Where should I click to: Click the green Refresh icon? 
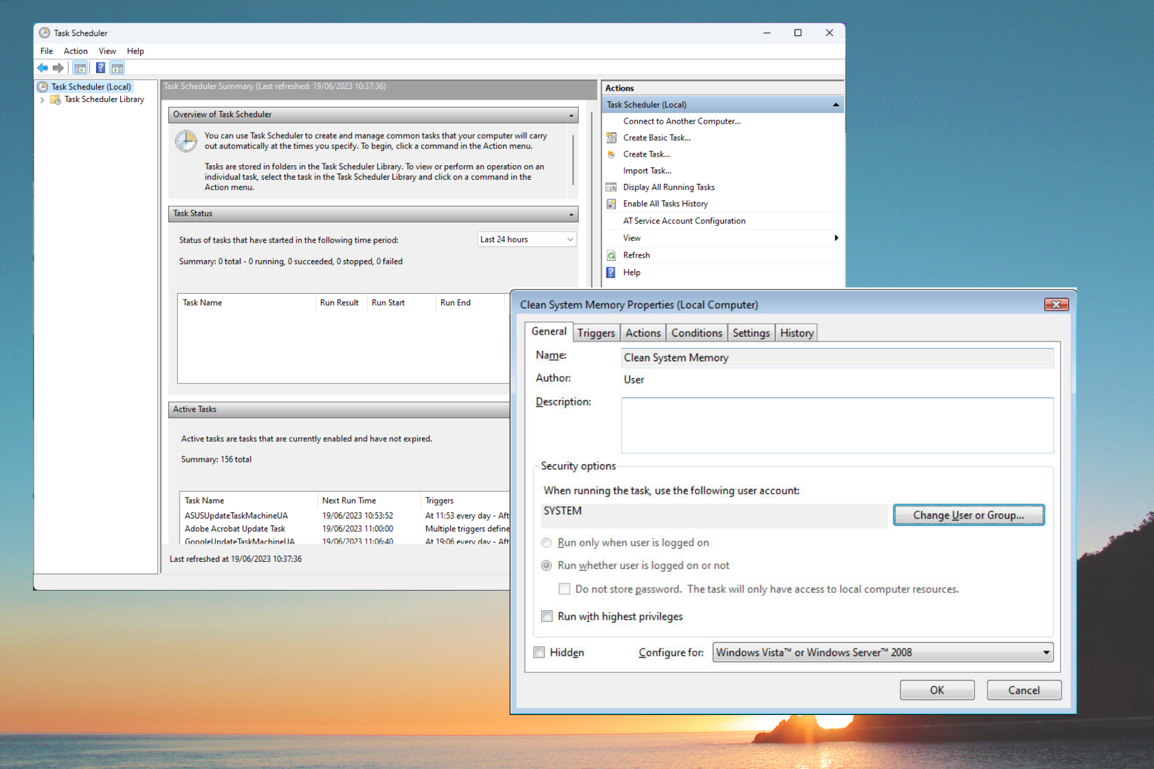pyautogui.click(x=611, y=255)
